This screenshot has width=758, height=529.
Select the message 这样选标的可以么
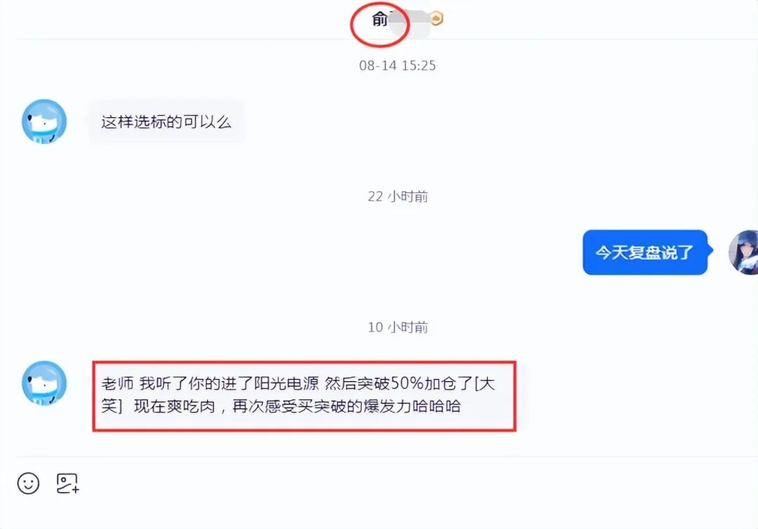pyautogui.click(x=166, y=122)
